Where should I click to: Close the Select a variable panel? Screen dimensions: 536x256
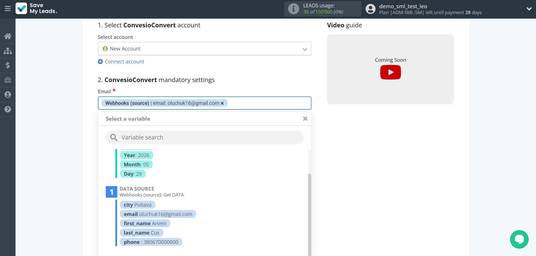point(305,119)
